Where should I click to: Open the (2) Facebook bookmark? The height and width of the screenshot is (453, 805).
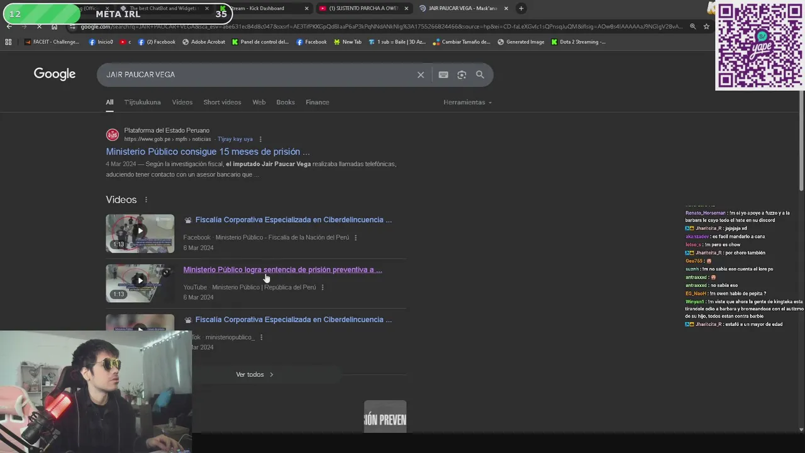[157, 42]
